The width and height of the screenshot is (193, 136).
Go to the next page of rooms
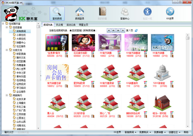click(118, 30)
